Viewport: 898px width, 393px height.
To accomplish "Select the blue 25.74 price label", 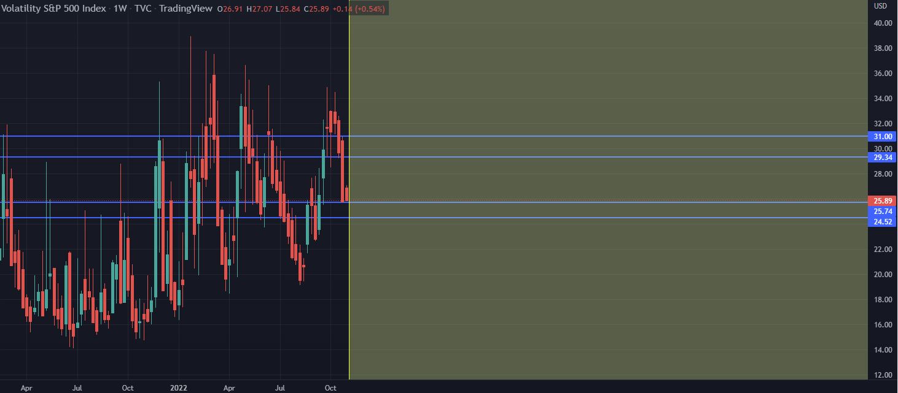I will [x=883, y=211].
